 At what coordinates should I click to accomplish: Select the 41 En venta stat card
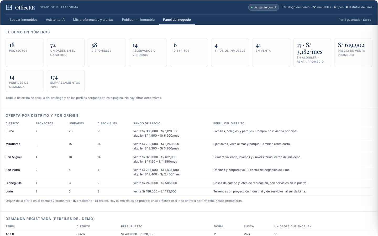pyautogui.click(x=271, y=52)
